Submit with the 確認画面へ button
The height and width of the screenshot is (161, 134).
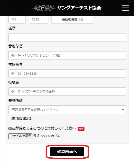[x=67, y=152]
